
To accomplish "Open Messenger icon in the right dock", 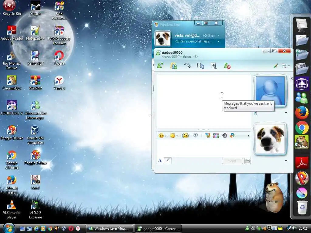I will tap(302, 98).
